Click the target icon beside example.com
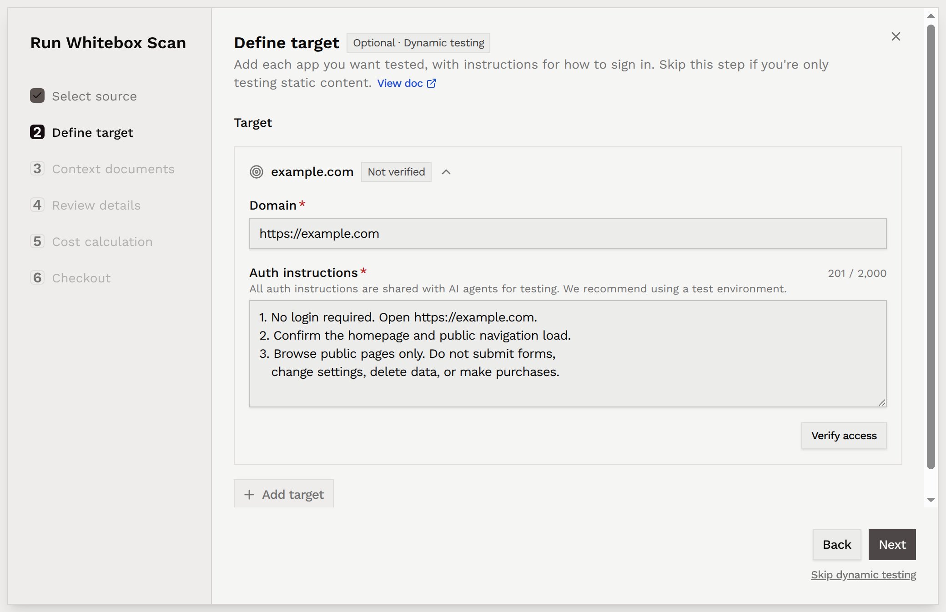This screenshot has width=946, height=612. tap(257, 172)
